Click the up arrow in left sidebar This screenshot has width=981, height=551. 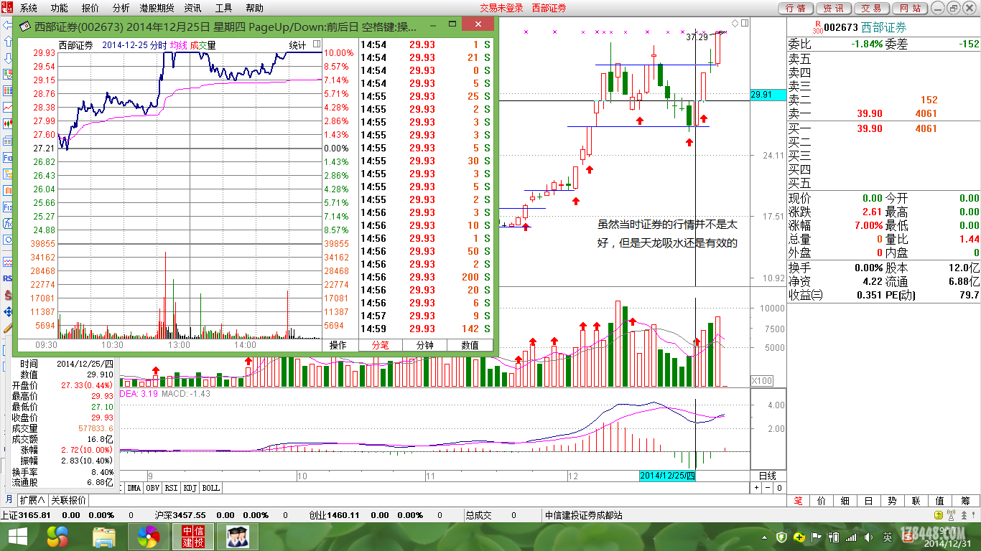coord(7,42)
